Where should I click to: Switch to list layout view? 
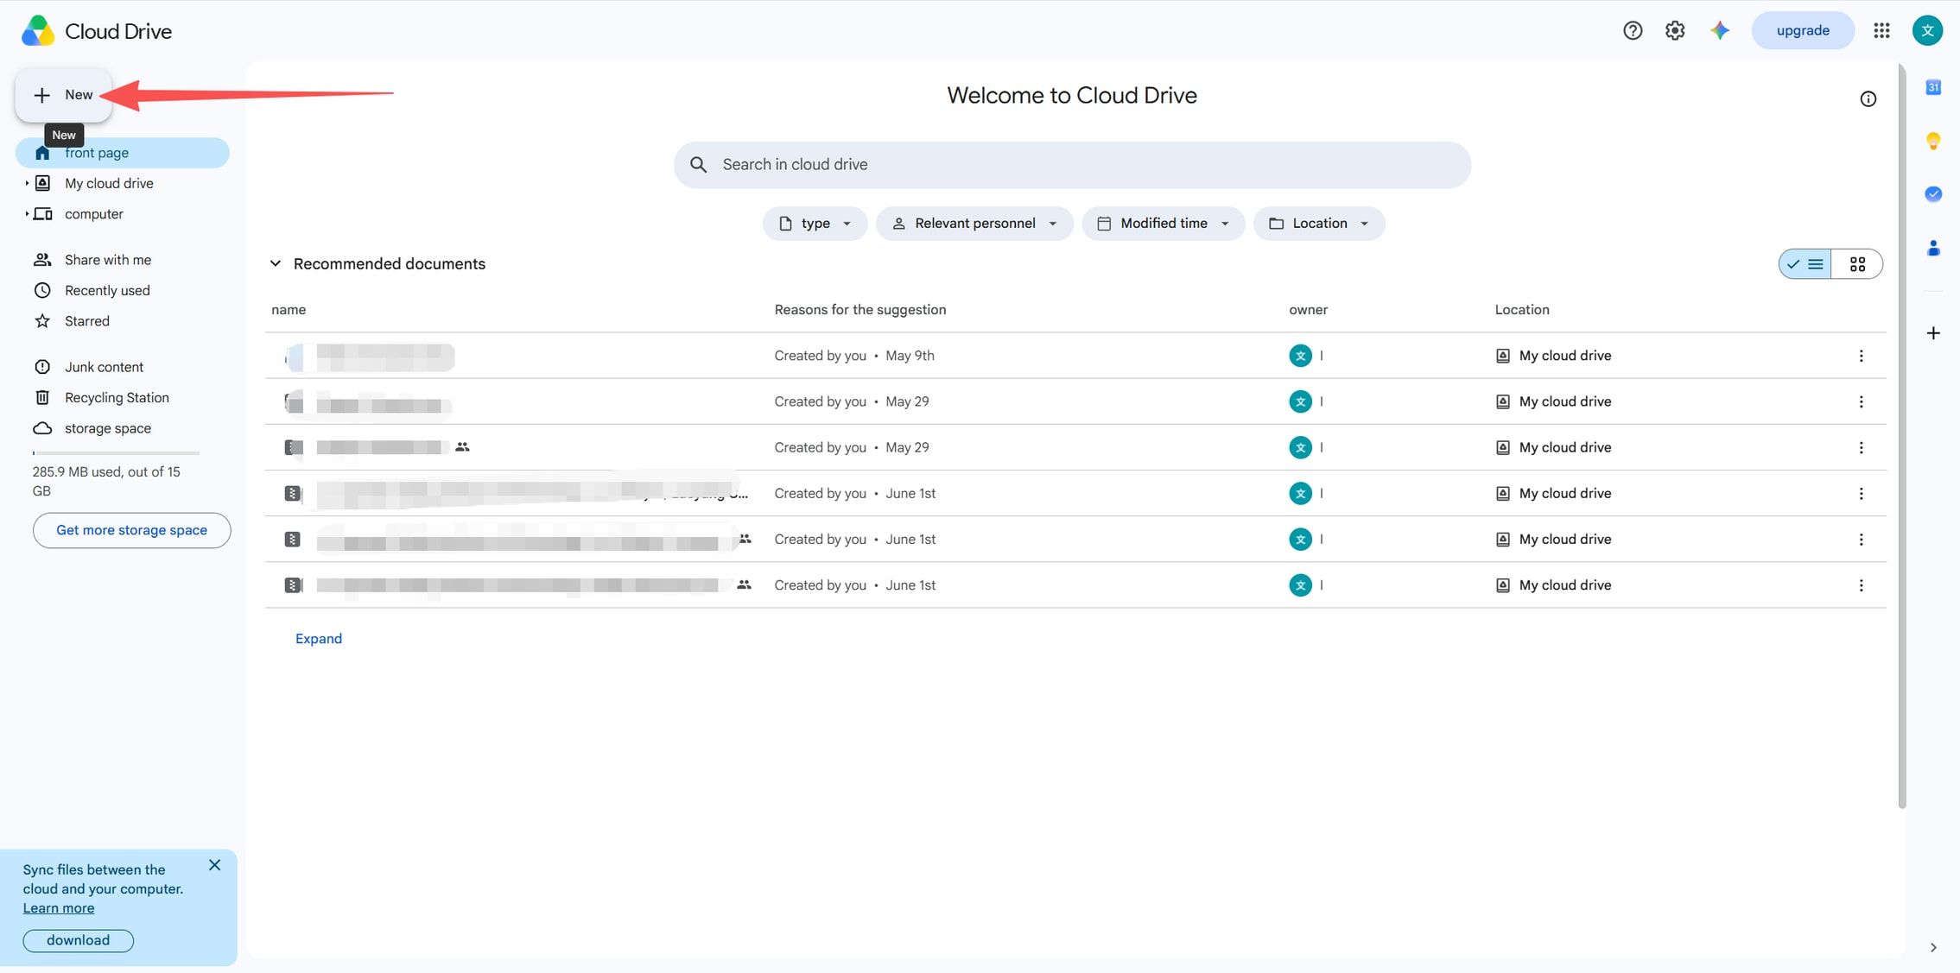tap(1805, 264)
